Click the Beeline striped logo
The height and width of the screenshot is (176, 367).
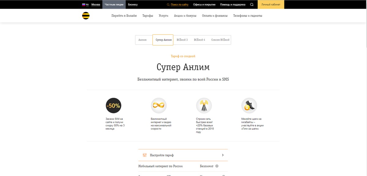point(86,16)
